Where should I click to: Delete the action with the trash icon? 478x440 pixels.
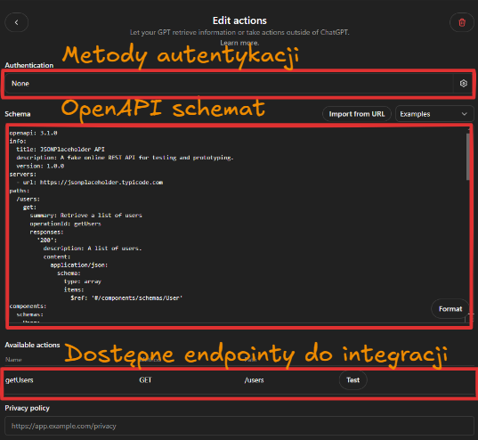pyautogui.click(x=462, y=22)
